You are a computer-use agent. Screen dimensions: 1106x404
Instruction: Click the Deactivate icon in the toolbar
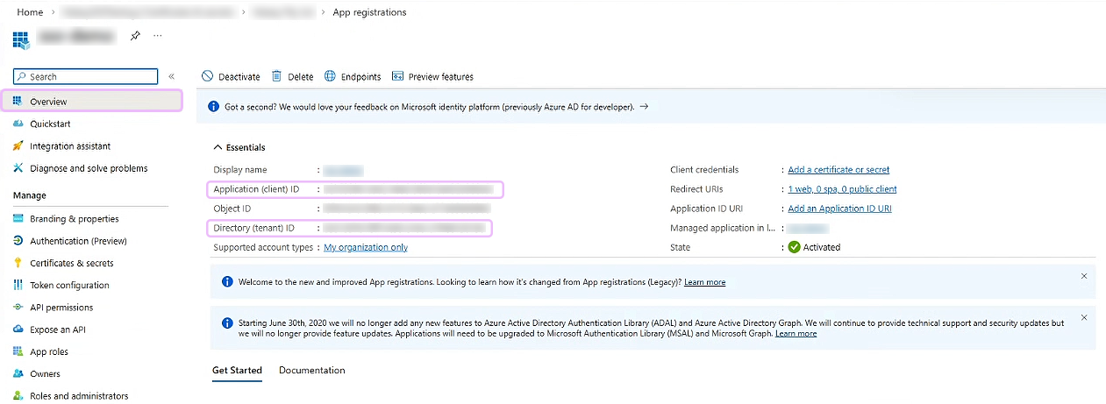click(208, 76)
